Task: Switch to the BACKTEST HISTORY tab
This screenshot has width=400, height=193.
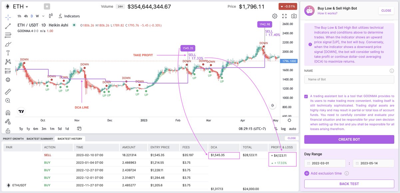Action: tap(70, 139)
